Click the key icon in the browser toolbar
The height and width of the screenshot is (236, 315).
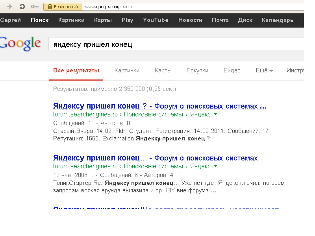tap(35, 7)
